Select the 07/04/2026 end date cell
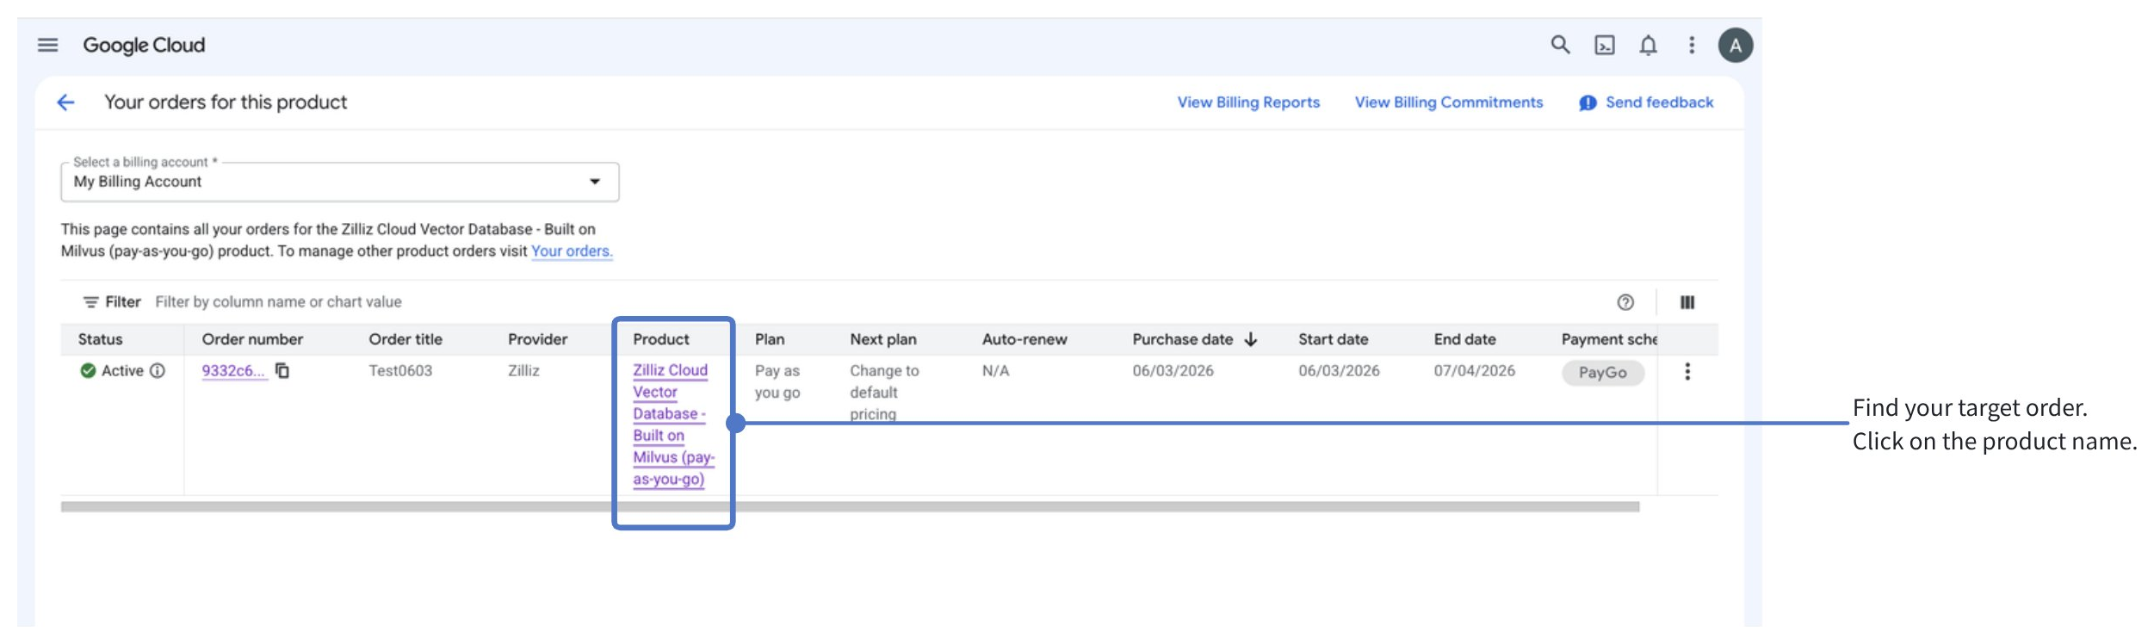 point(1474,371)
